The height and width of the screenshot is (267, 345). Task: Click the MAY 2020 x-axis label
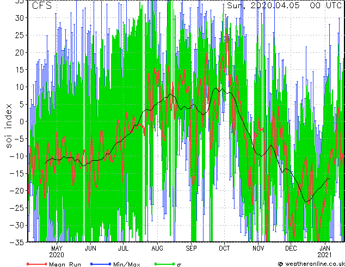click(x=57, y=252)
